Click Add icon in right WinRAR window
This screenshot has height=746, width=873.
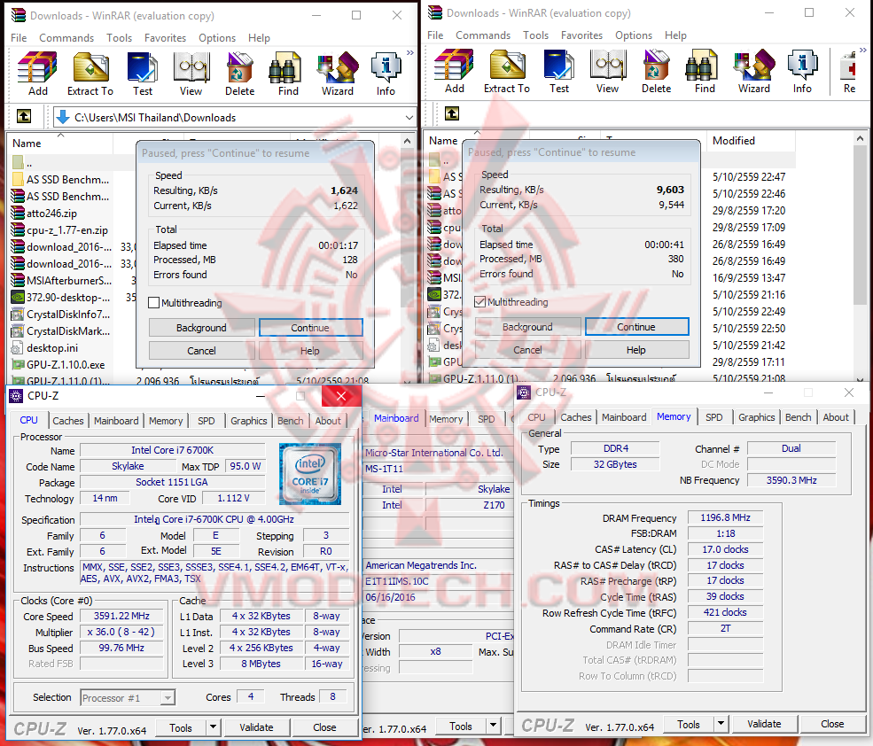454,66
